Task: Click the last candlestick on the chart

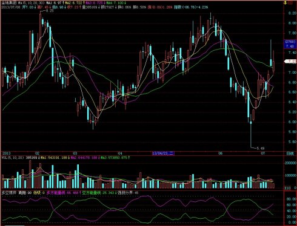Action: 273,62
